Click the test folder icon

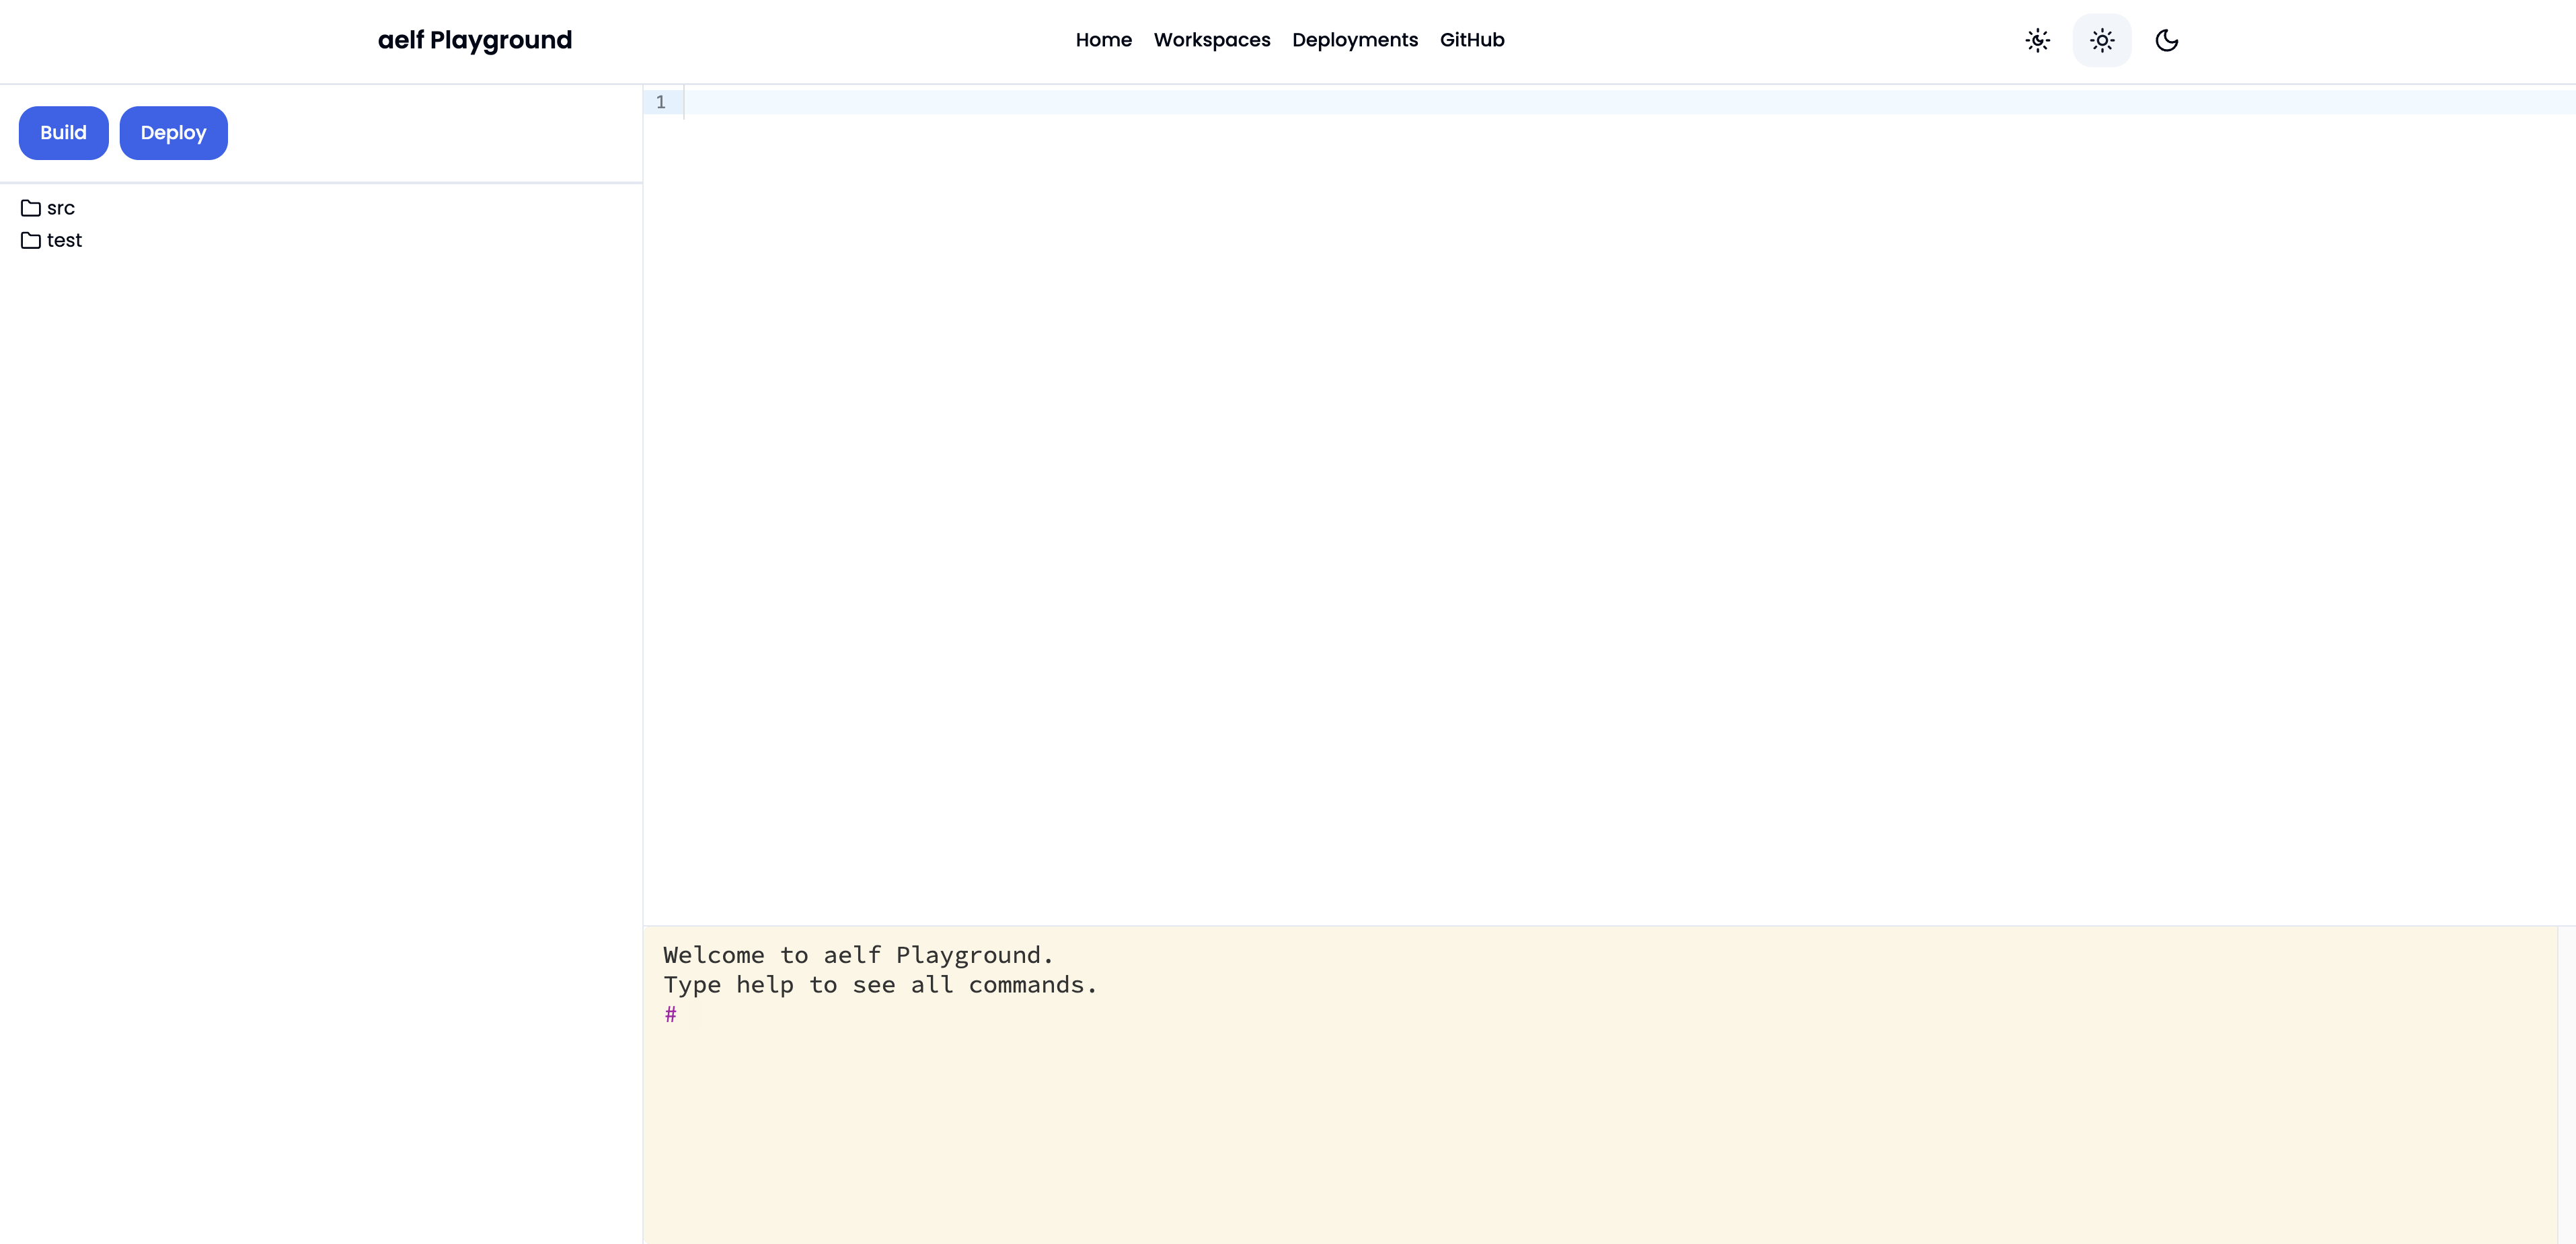click(x=31, y=240)
